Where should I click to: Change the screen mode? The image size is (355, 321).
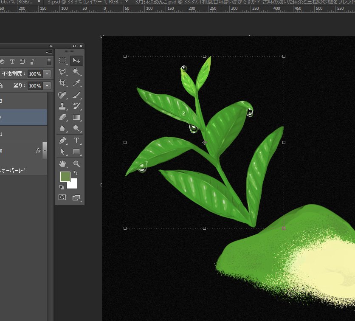[76, 197]
